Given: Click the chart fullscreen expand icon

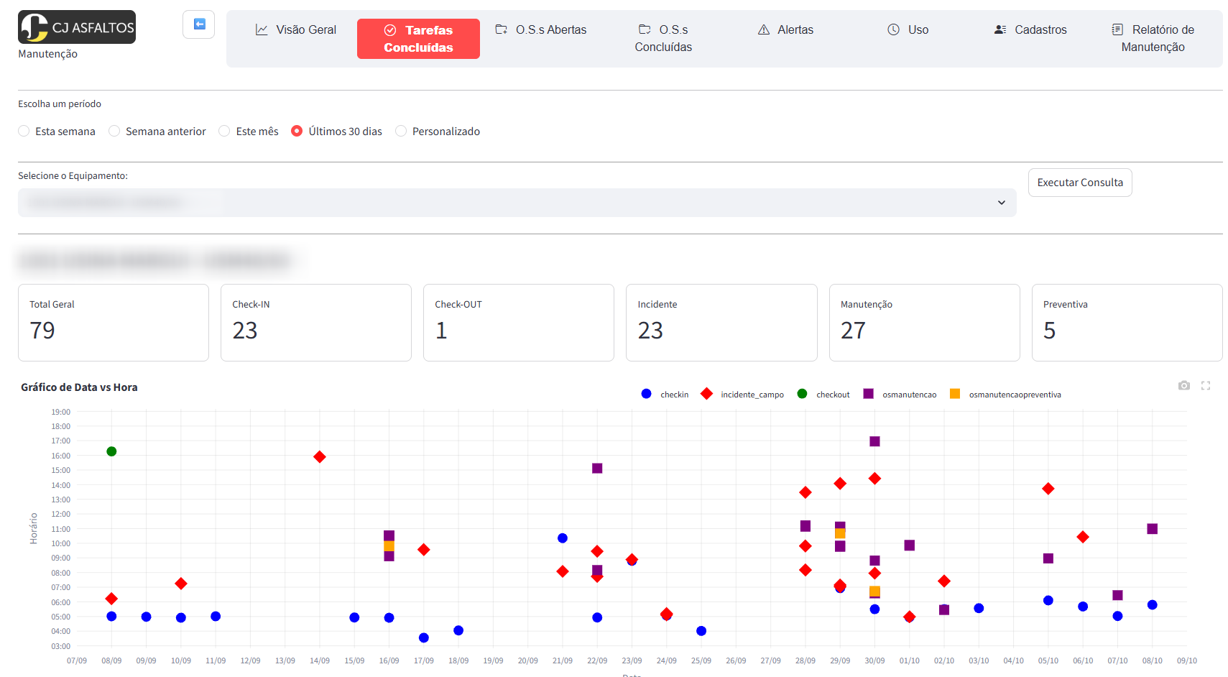Looking at the screenshot, I should (x=1206, y=386).
